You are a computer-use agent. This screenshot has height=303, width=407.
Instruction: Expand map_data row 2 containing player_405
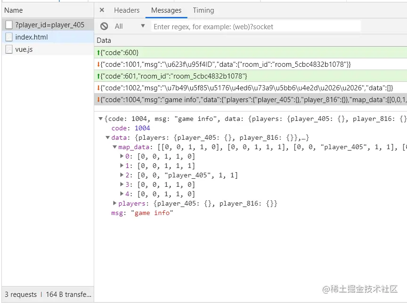coord(122,175)
